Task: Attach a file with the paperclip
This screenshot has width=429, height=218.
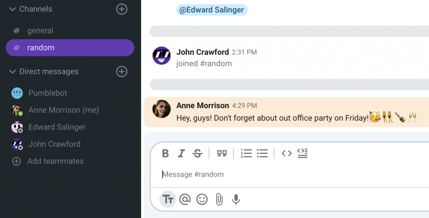Action: pyautogui.click(x=219, y=200)
